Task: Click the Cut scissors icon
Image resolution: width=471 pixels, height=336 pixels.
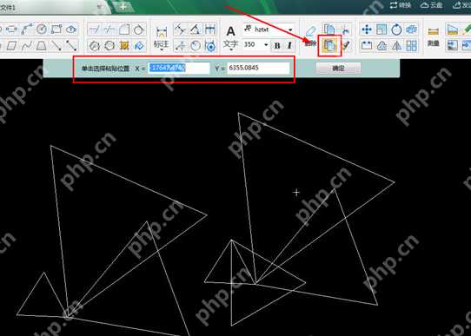Action: [x=345, y=30]
